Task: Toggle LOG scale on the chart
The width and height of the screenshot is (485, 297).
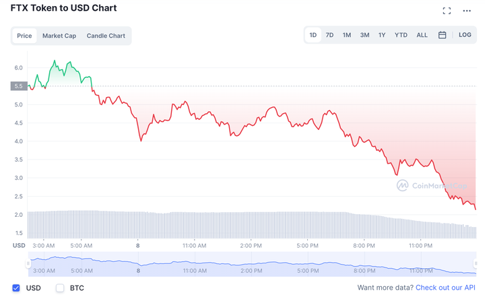Action: [x=465, y=35]
